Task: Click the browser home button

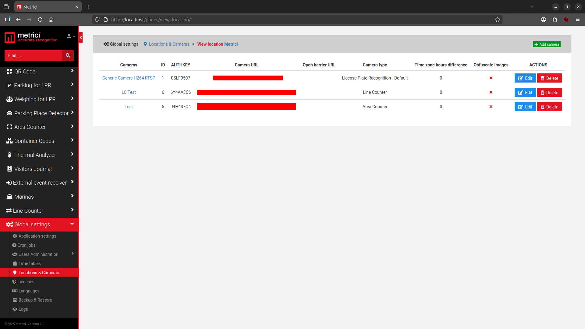Action: pos(51,19)
